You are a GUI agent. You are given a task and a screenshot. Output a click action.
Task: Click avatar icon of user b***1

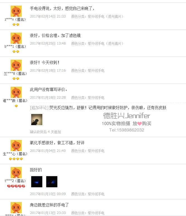coord(16,38)
